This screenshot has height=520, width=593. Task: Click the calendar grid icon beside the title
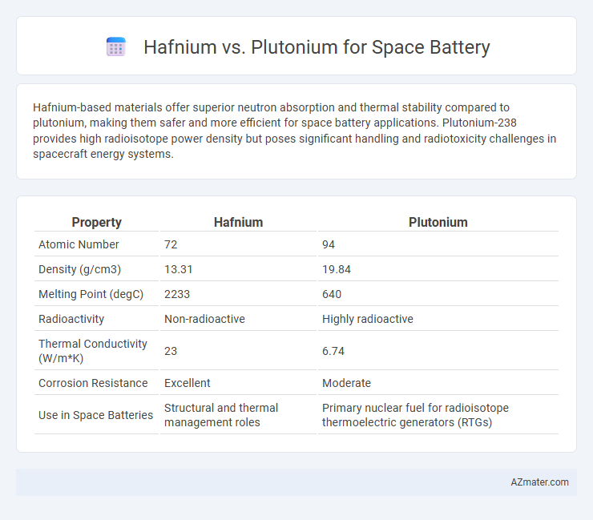115,46
